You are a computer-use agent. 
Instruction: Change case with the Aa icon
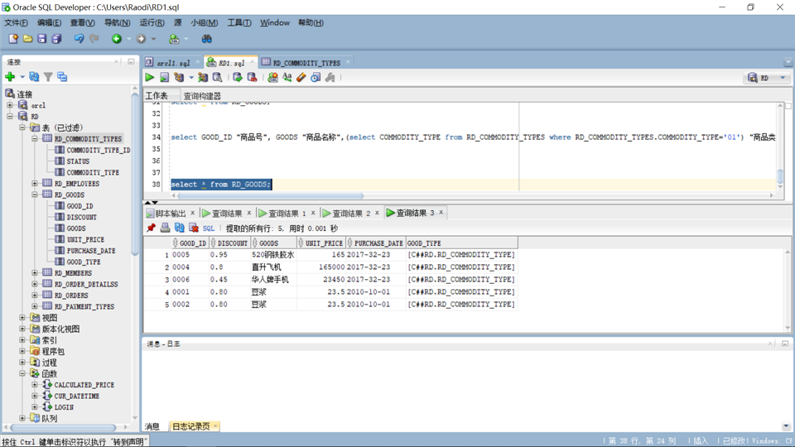click(287, 77)
